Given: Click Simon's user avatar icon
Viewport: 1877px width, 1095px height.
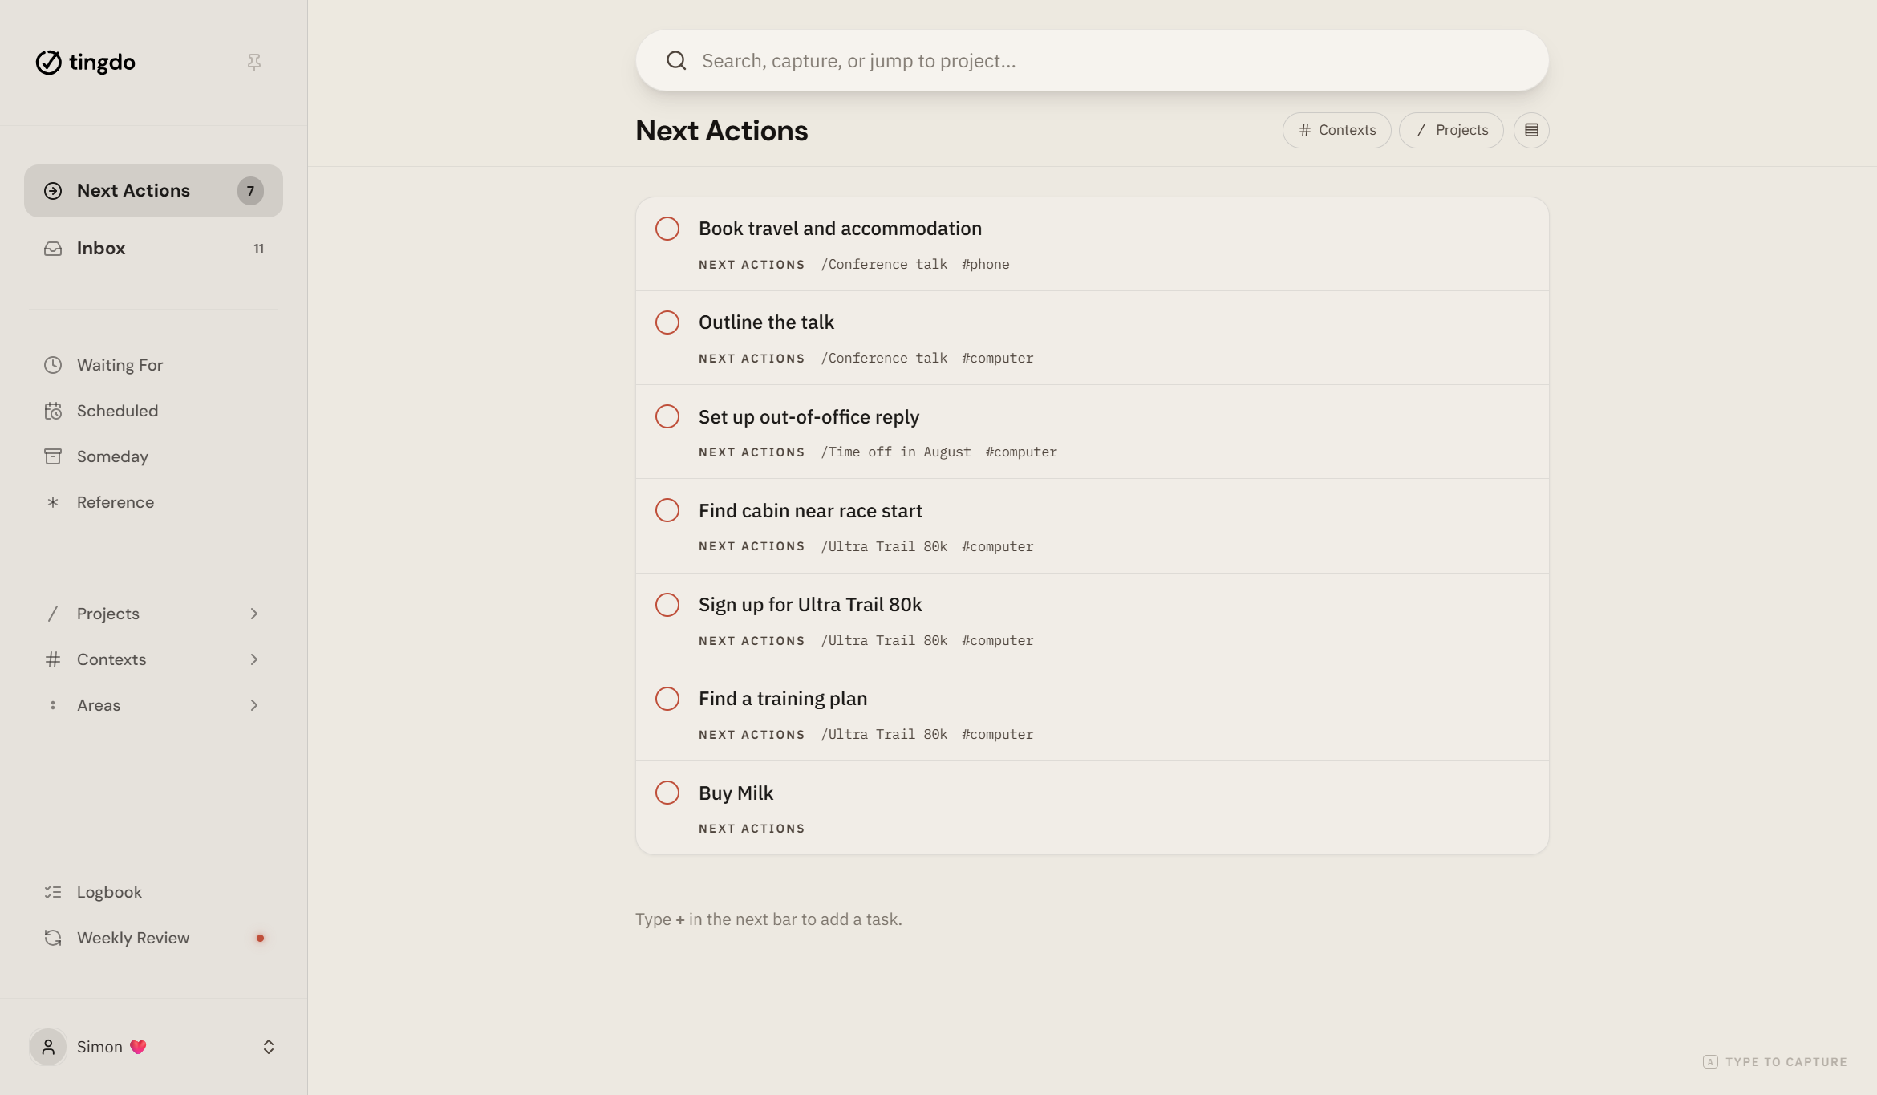Looking at the screenshot, I should (48, 1047).
